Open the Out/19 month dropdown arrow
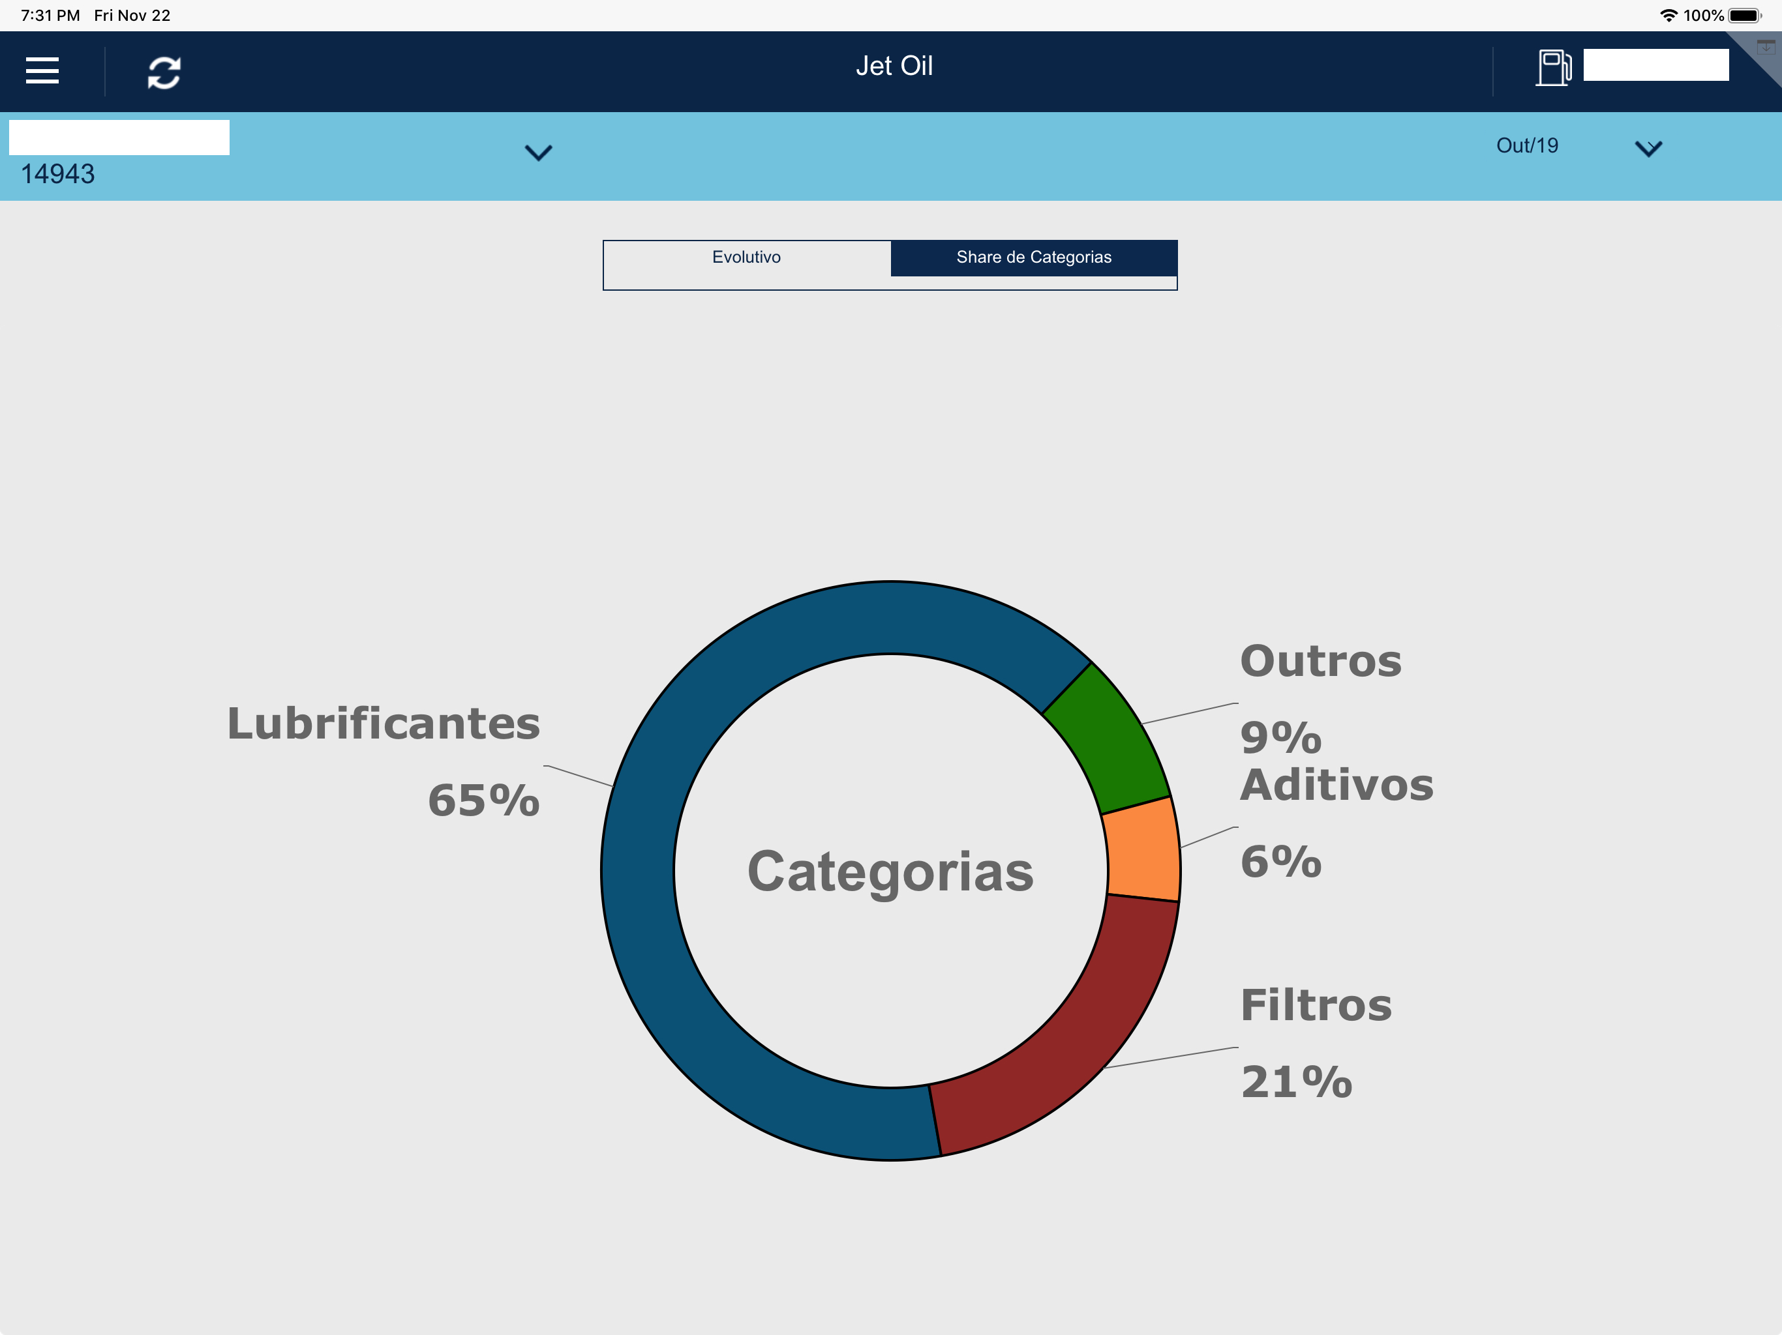Screen dimensions: 1782x1335 pos(1648,148)
